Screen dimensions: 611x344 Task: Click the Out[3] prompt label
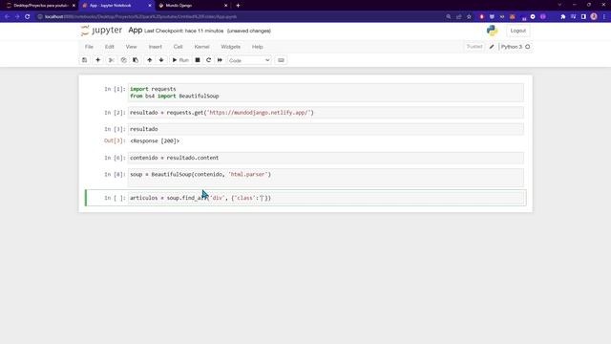click(115, 140)
